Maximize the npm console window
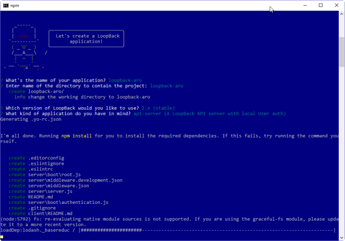The height and width of the screenshot is (241, 345). [x=320, y=6]
